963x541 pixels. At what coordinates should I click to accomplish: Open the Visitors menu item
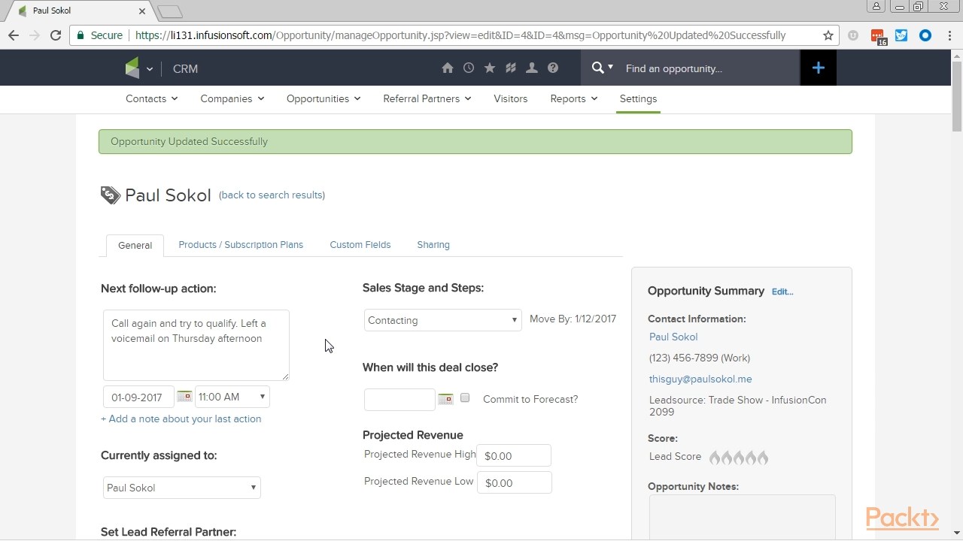(510, 98)
